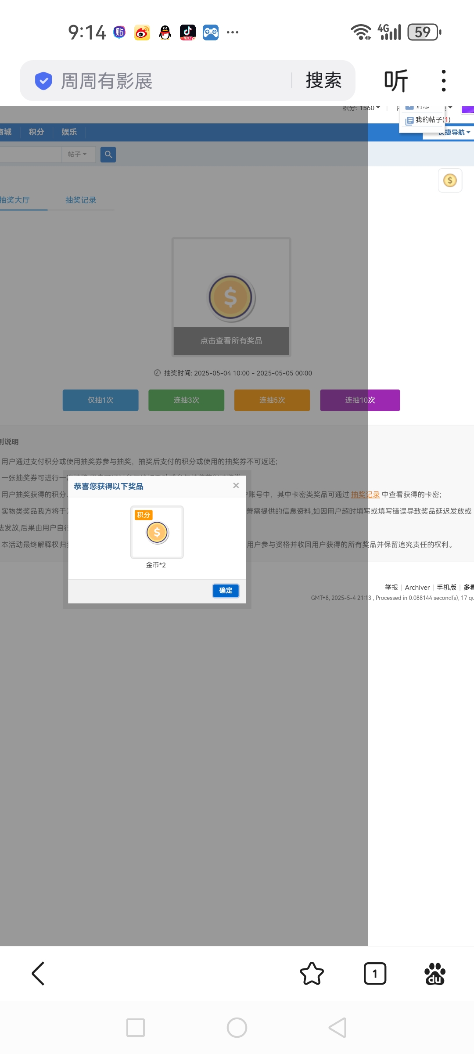Tap the more notifications dots
Screen dimensions: 474x1054
pos(233,32)
